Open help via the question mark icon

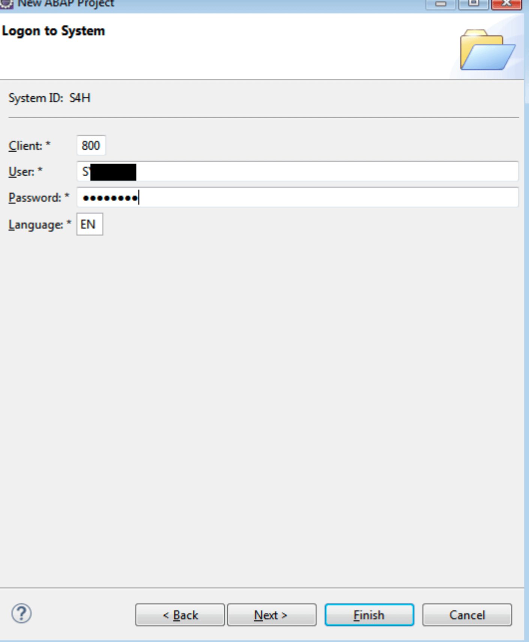coord(21,614)
